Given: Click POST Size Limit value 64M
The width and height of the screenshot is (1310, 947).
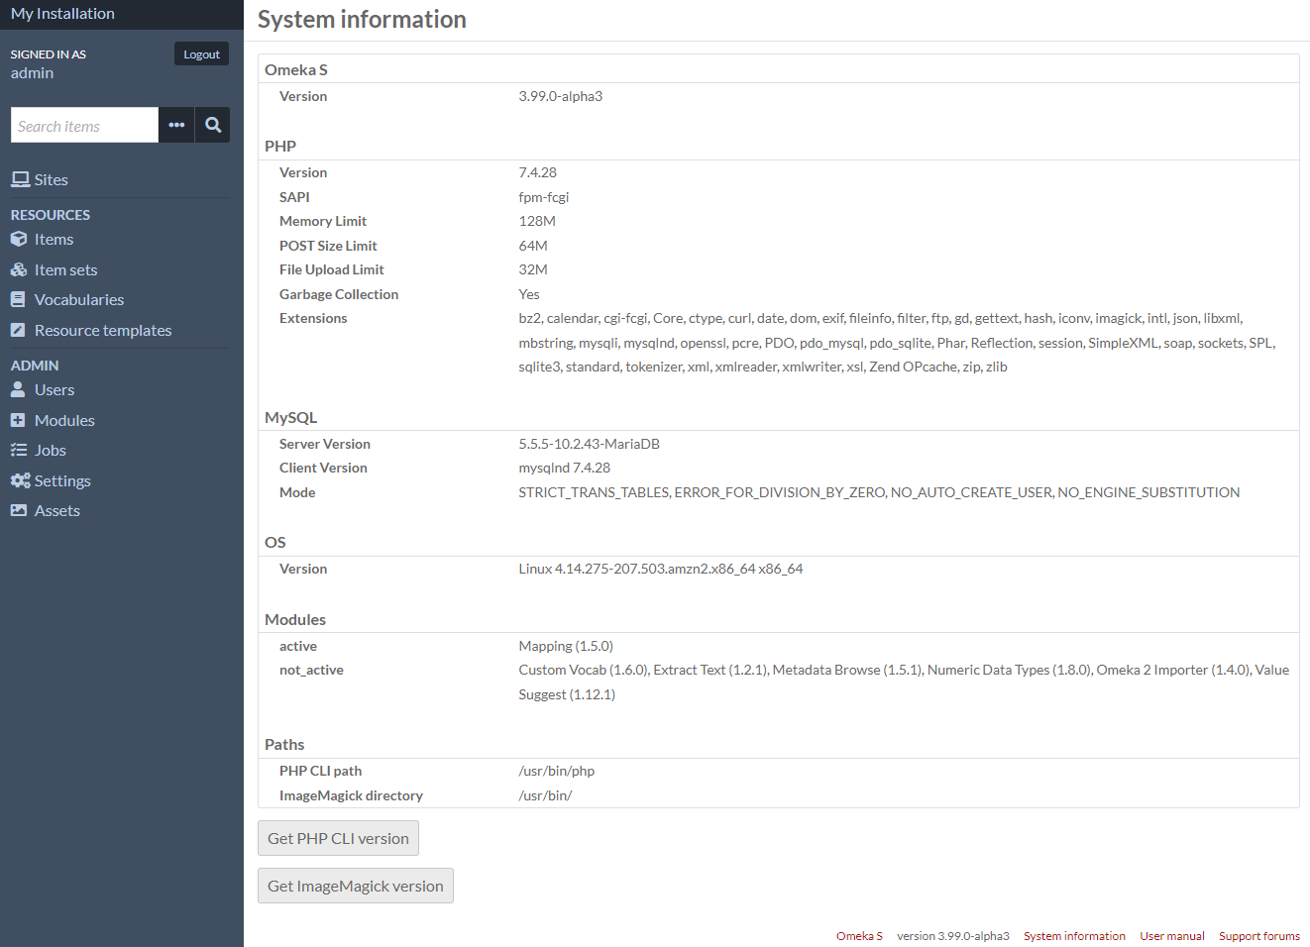Looking at the screenshot, I should tap(532, 246).
